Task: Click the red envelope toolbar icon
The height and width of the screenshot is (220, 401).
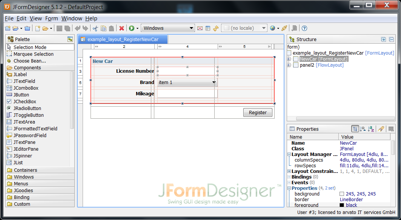Action: 200,28
